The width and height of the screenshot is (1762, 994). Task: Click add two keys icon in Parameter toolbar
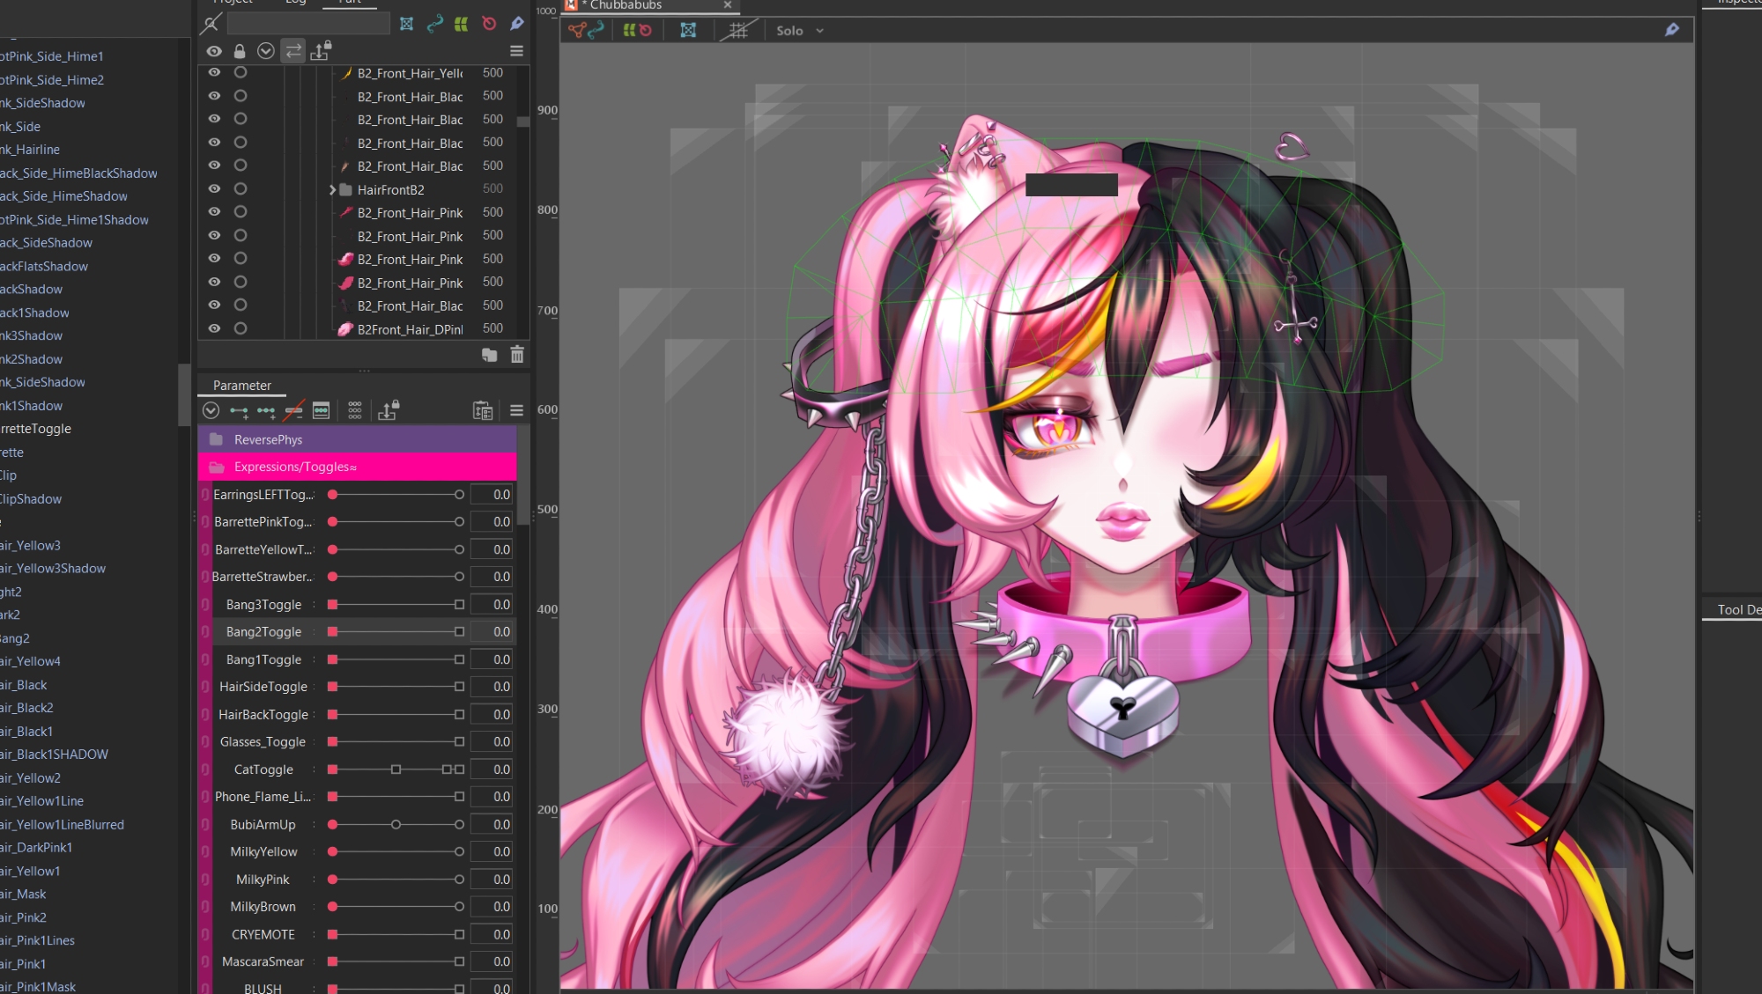pyautogui.click(x=239, y=410)
